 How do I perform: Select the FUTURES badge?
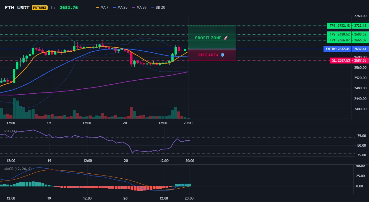(x=40, y=7)
